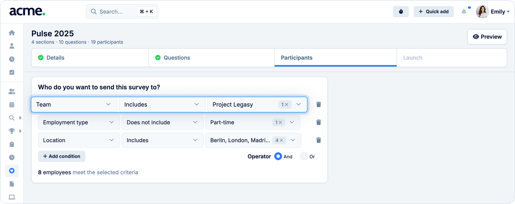The width and height of the screenshot is (515, 204).
Task: Select the Or operator radio button
Action: 304,156
